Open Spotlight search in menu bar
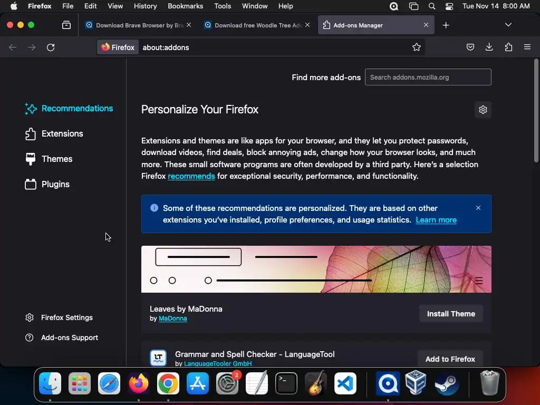Viewport: 540px width, 405px height. [431, 6]
